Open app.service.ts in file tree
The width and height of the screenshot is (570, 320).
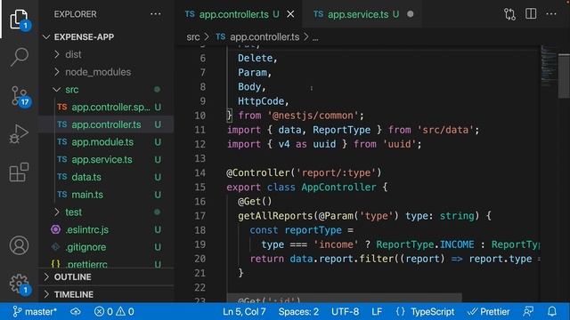106,159
